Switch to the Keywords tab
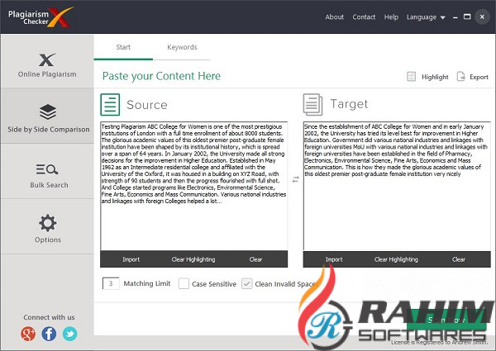Image resolution: width=496 pixels, height=351 pixels. 182,47
